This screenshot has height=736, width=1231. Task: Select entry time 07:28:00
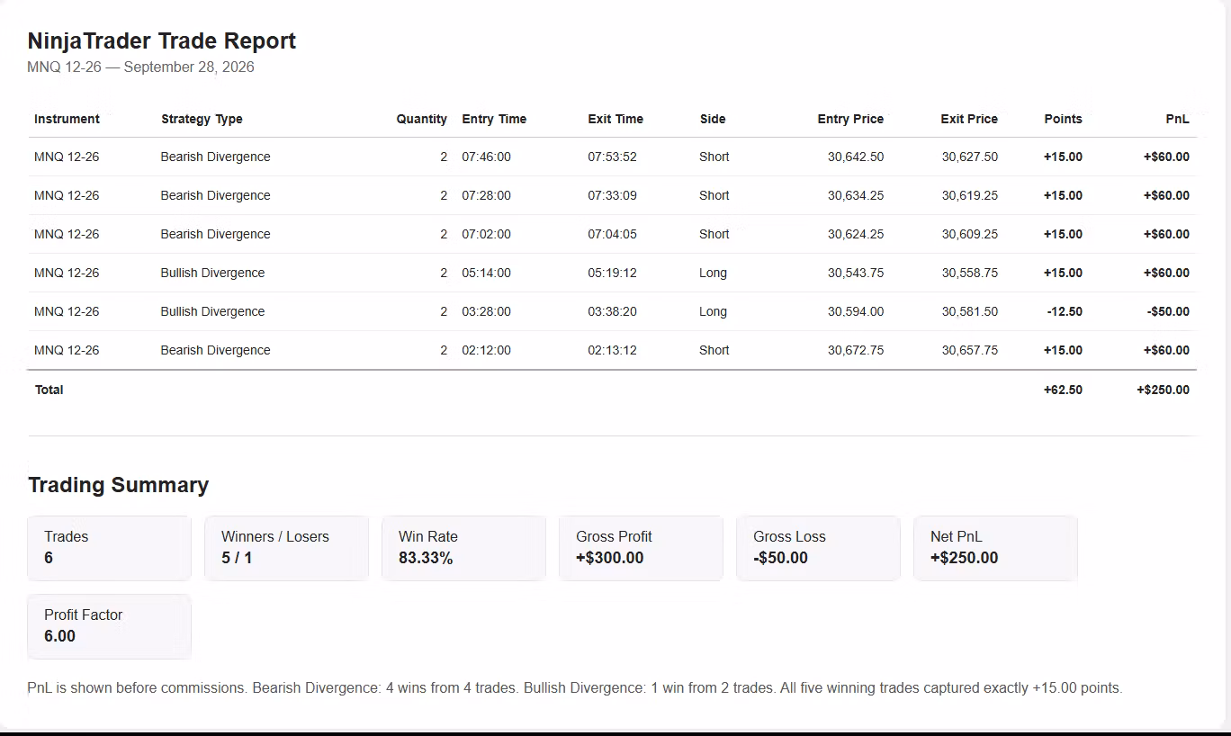point(486,195)
